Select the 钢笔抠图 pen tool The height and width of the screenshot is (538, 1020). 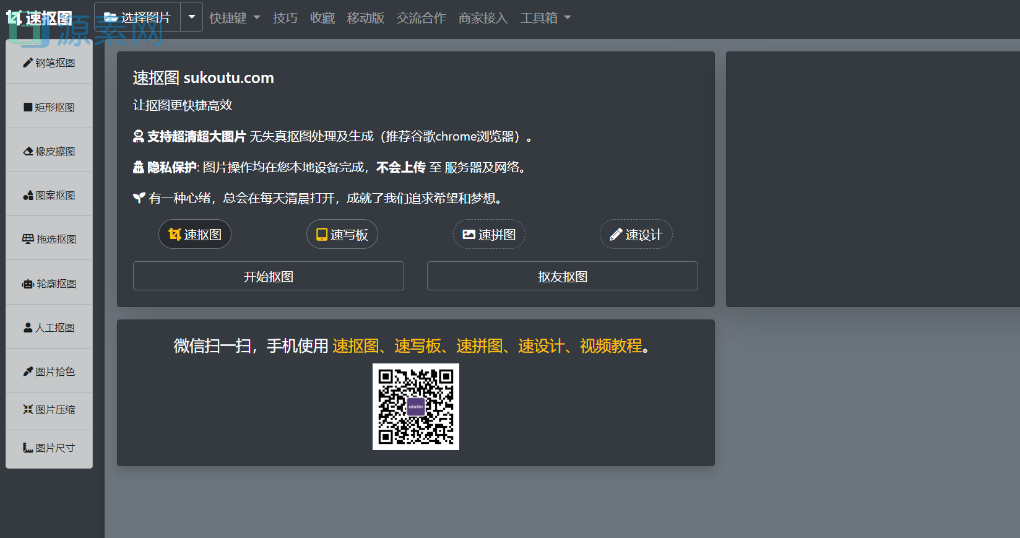(49, 63)
